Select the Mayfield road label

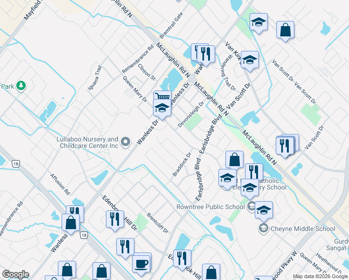point(32,10)
